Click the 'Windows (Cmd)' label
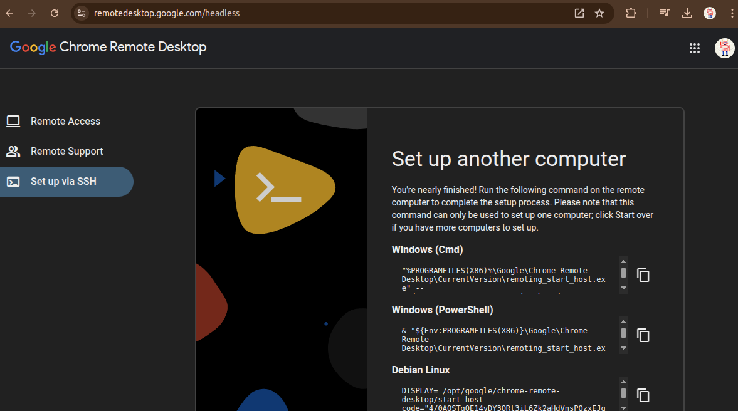 (428, 250)
